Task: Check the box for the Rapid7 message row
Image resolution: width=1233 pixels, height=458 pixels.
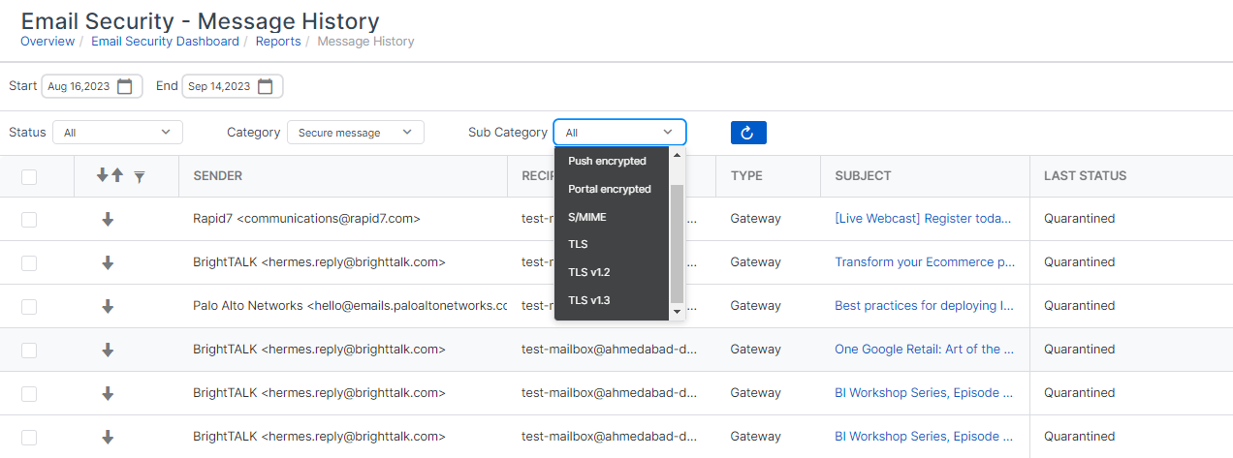Action: [29, 219]
